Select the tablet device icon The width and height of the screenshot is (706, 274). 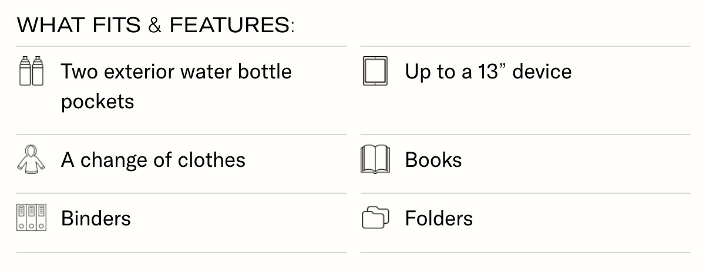pyautogui.click(x=375, y=71)
